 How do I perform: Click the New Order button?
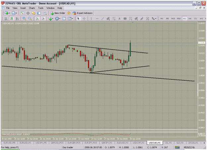click(x=58, y=13)
